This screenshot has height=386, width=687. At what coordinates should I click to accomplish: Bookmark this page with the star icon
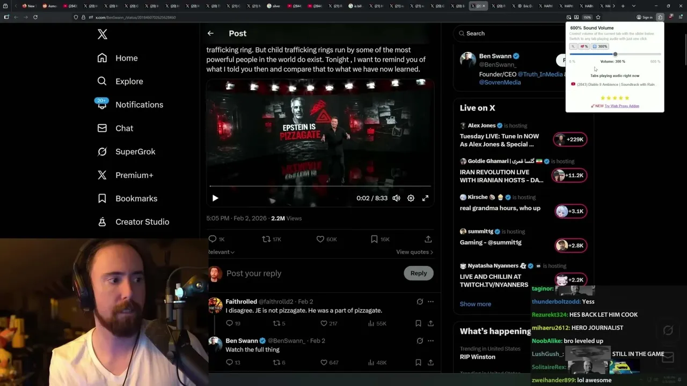[598, 17]
